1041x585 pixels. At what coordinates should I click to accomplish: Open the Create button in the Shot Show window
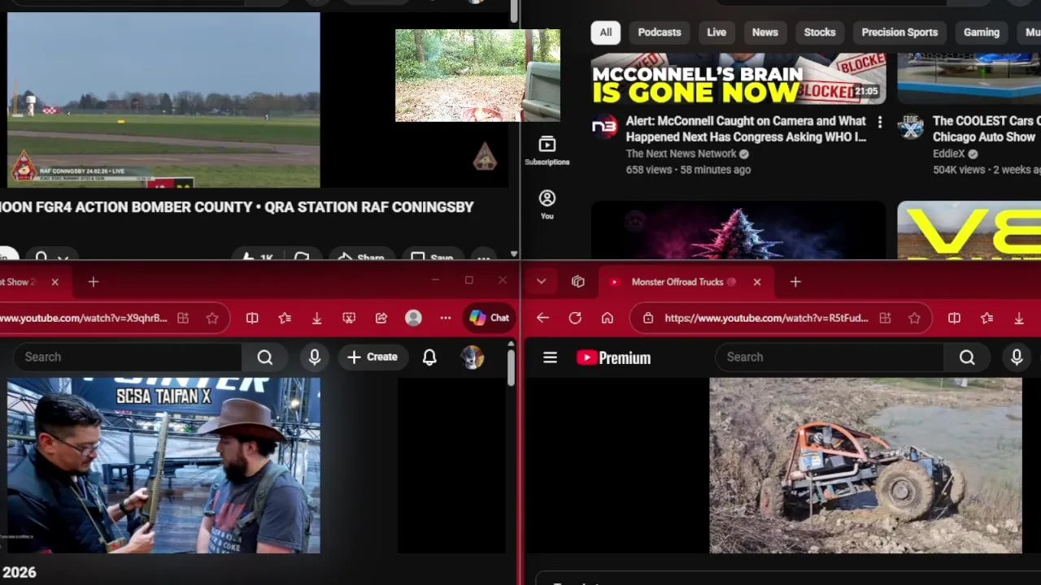pyautogui.click(x=372, y=357)
